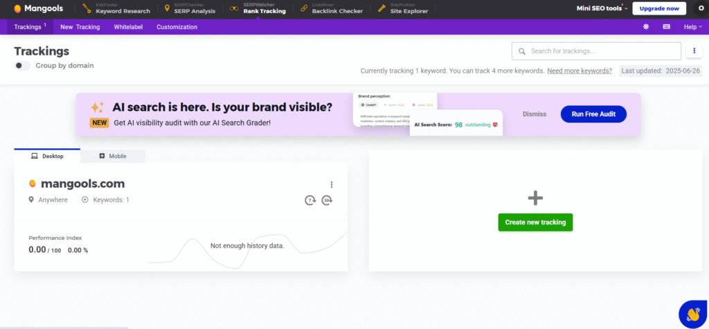The height and width of the screenshot is (329, 709).
Task: Open the mangools.com tracking
Action: [83, 184]
